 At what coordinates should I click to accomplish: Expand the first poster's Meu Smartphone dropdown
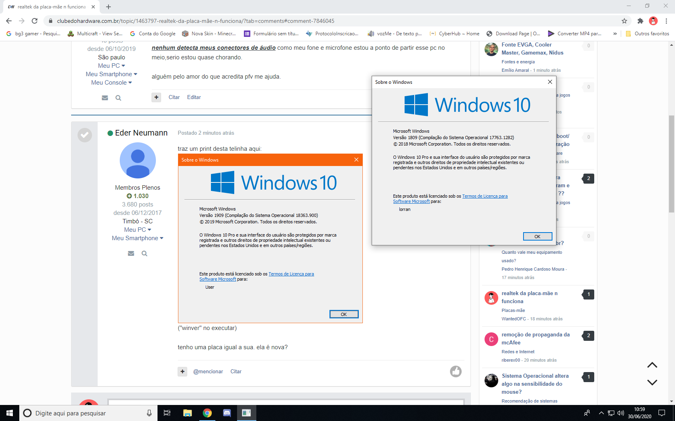tap(111, 74)
